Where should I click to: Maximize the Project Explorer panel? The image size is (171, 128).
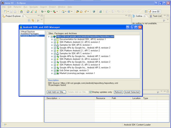42,16
